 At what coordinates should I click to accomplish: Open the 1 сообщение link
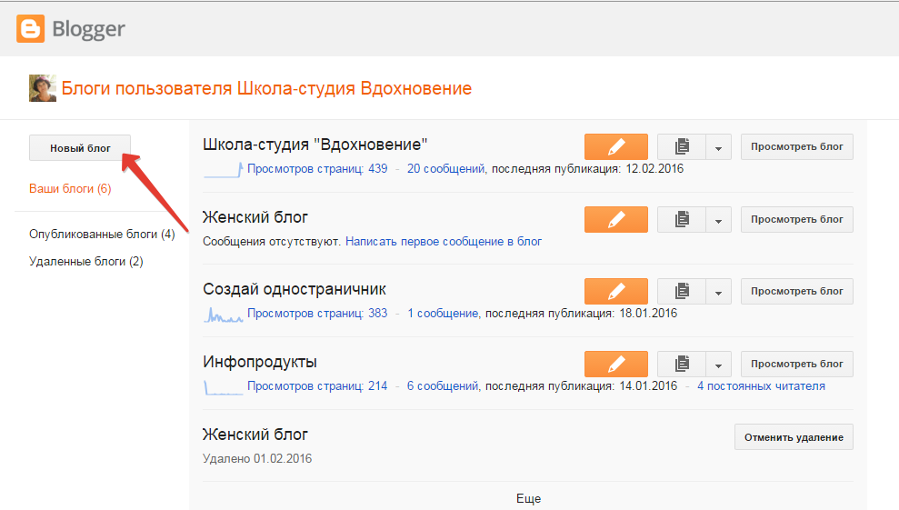point(443,314)
